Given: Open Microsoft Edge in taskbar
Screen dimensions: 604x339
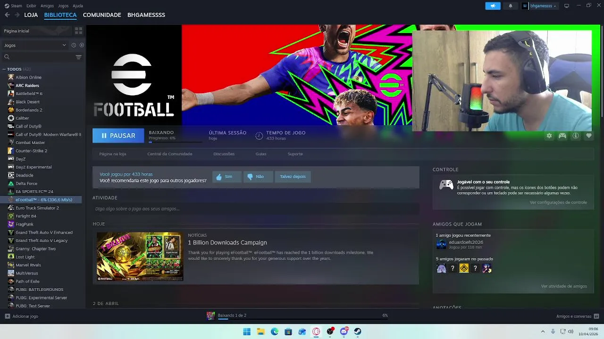Looking at the screenshot, I should tap(275, 331).
